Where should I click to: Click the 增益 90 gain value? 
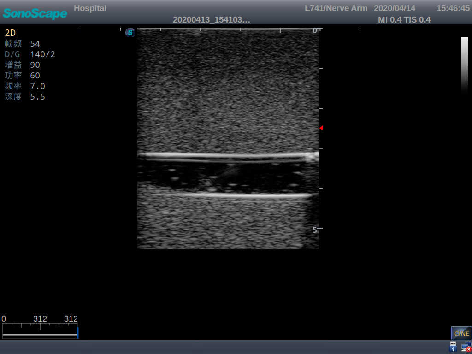point(23,65)
